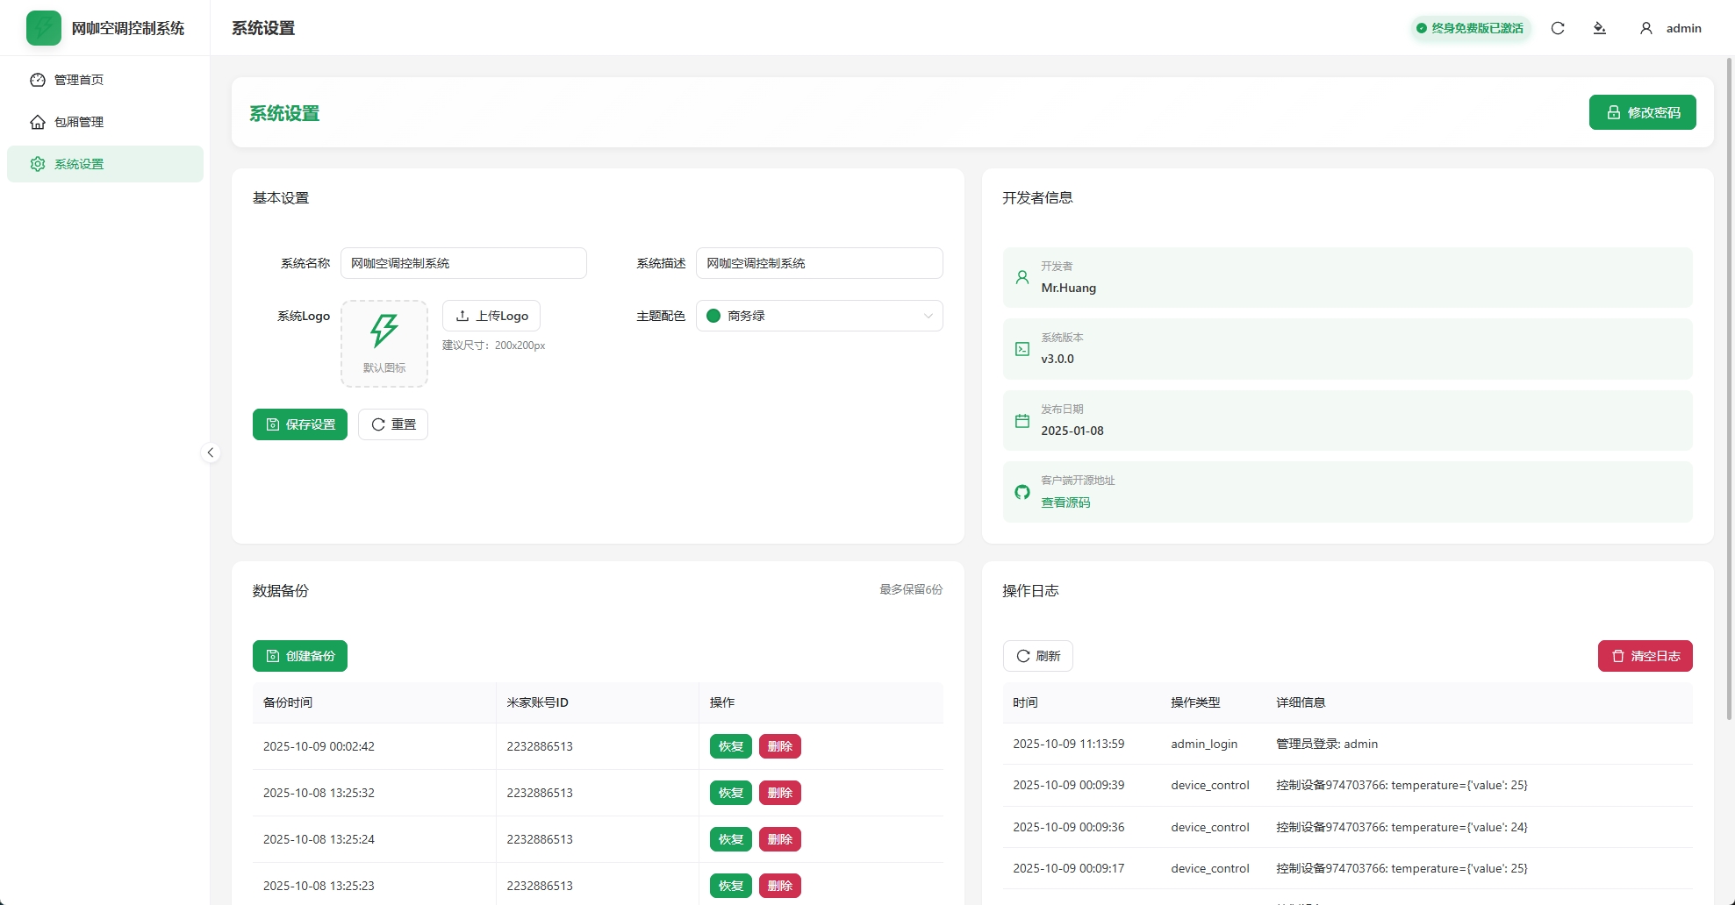The height and width of the screenshot is (905, 1735).
Task: Click the green color dot beside 商务绿
Action: 713,316
